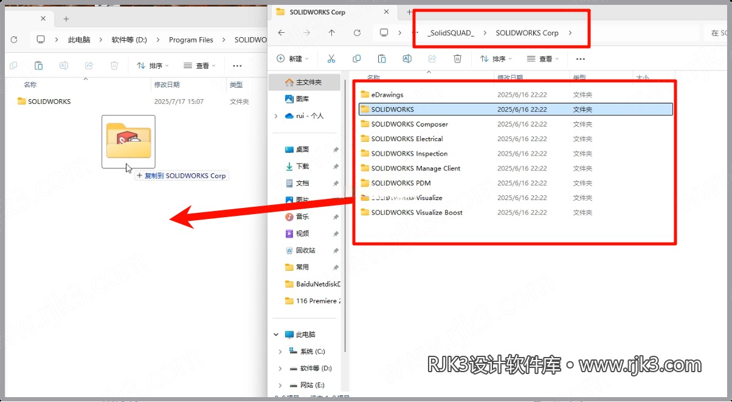Image resolution: width=732 pixels, height=402 pixels.
Task: Click the PC monitor icon in SOLIDWORKS Corp address bar
Action: tap(384, 33)
